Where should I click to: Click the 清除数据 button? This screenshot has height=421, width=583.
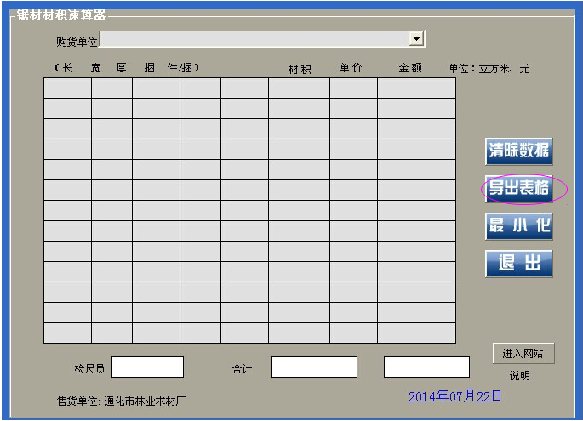pyautogui.click(x=518, y=151)
